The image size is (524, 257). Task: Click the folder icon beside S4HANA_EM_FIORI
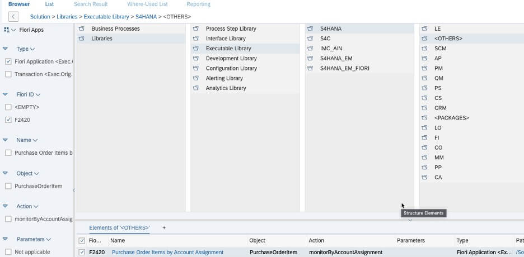[310, 68]
